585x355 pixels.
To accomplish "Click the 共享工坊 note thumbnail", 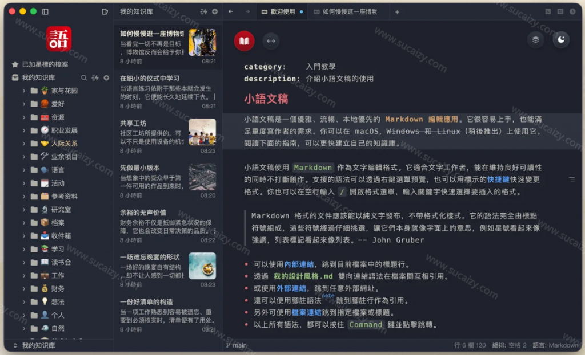I will pos(202,132).
